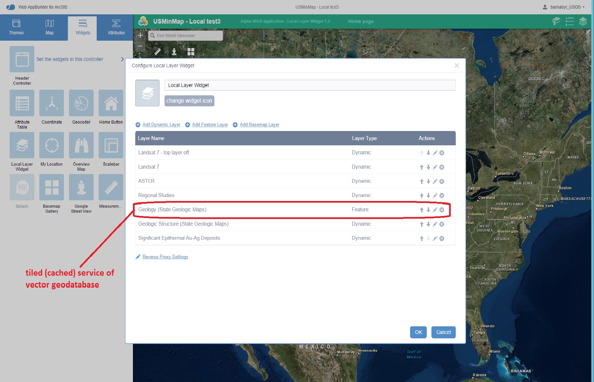Open street view pegman tool on map
Image resolution: width=594 pixels, height=382 pixels.
tap(174, 51)
